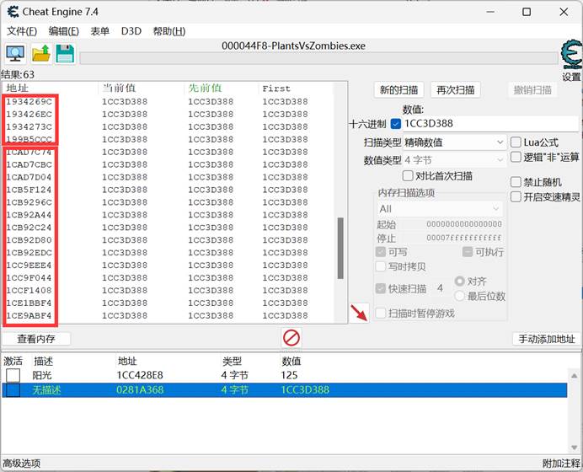This screenshot has width=583, height=472.
Task: Select result address 1CB92A44
Action: point(29,215)
